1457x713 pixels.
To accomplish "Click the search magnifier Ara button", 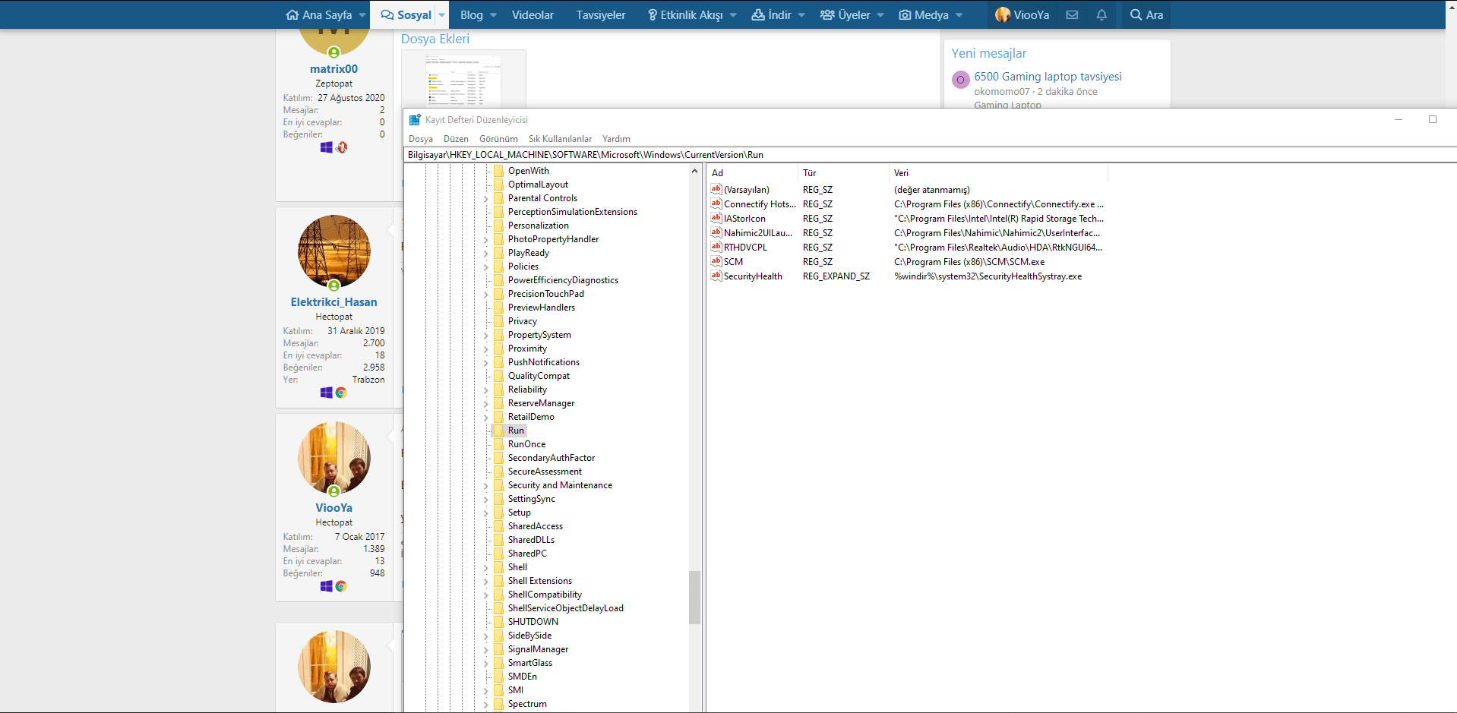I will pos(1146,14).
